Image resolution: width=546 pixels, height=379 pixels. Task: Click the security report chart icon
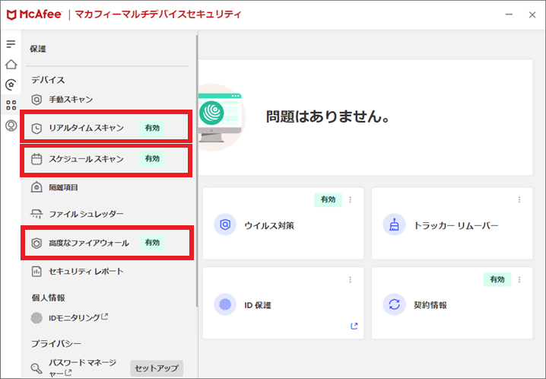37,272
